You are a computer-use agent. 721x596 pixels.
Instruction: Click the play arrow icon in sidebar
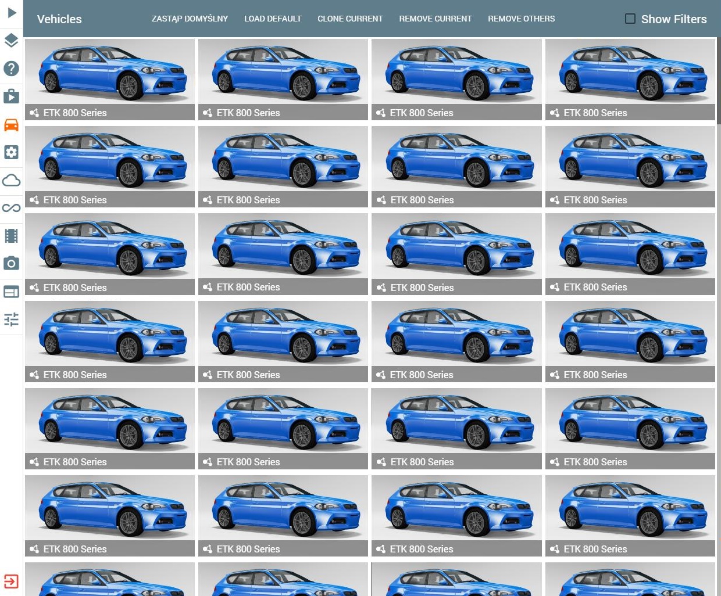[x=12, y=13]
